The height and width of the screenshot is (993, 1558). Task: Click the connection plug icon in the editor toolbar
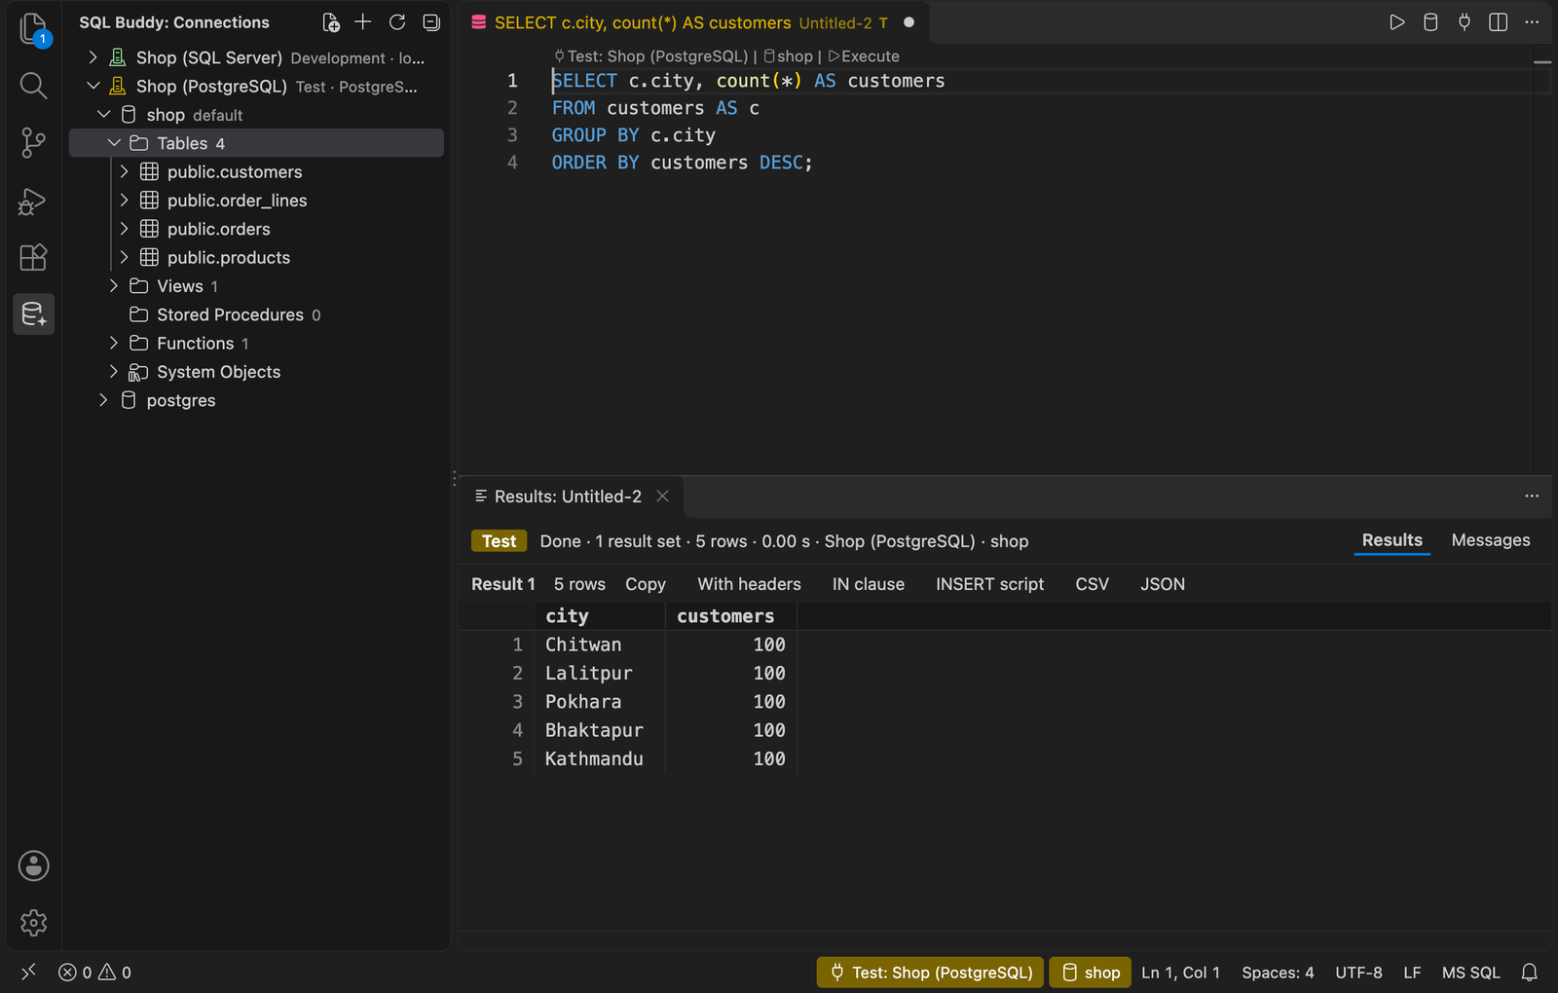click(x=1465, y=21)
